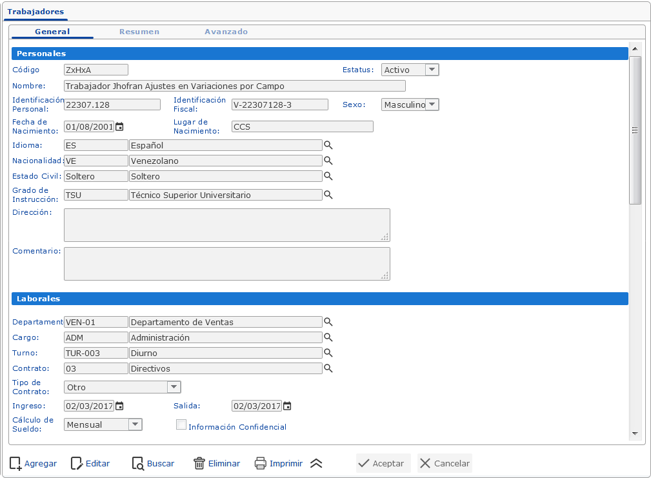Screen dimensions: 651x478
Task: Expand the Estatus dropdown
Action: point(432,70)
